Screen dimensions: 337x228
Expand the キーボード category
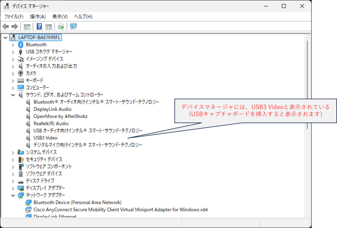click(x=13, y=80)
